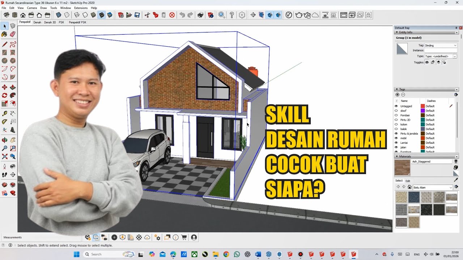Open the Batu Alam materials dropdown
The width and height of the screenshot is (463, 260).
[433, 187]
